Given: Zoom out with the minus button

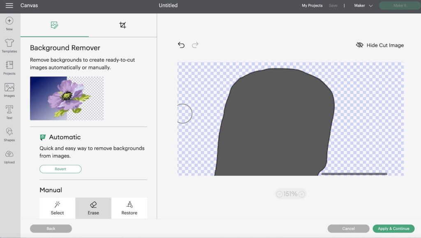Looking at the screenshot, I should pos(279,194).
